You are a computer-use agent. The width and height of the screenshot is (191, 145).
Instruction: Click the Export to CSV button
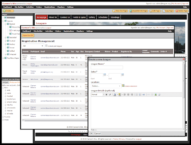click(28, 36)
